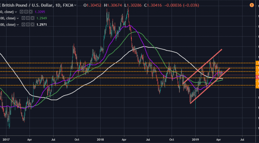Expand the second moving average legend arrow
Image resolution: width=259 pixels, height=143 pixels.
(x=18, y=18)
